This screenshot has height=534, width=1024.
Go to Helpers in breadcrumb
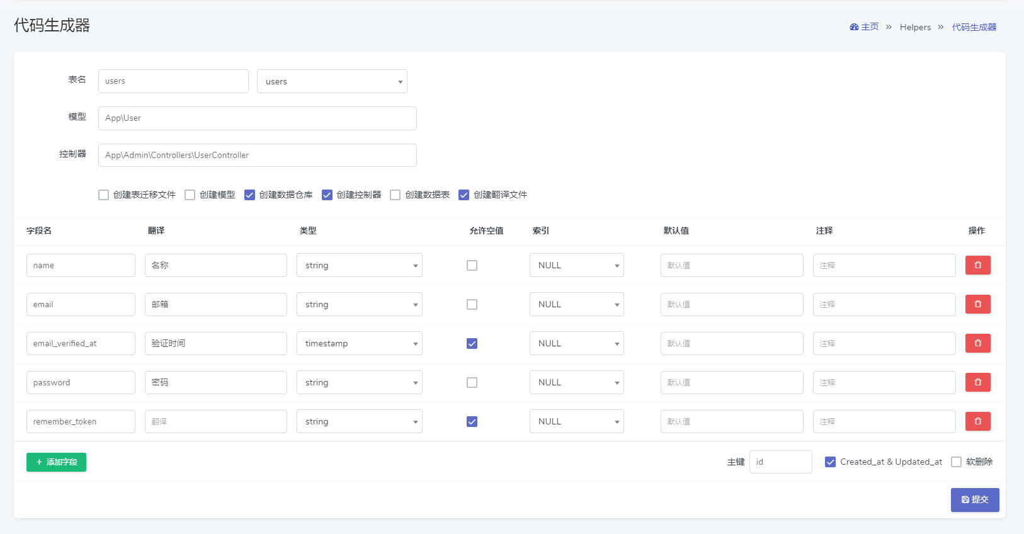(x=915, y=27)
